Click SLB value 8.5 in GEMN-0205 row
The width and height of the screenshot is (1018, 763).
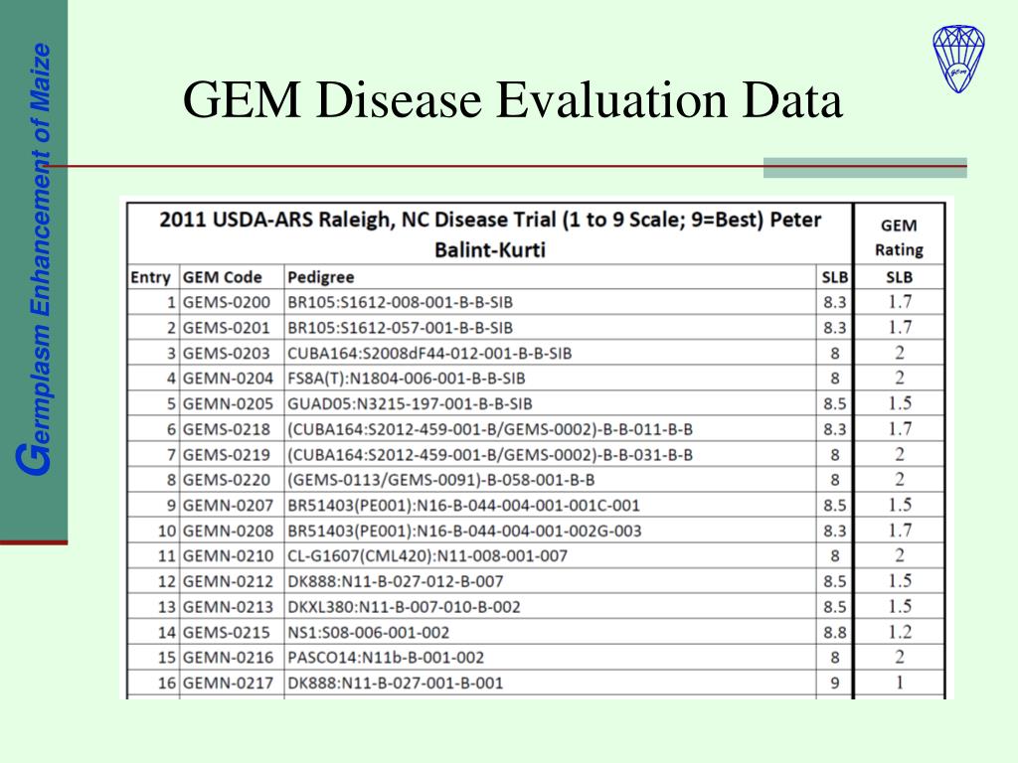835,403
